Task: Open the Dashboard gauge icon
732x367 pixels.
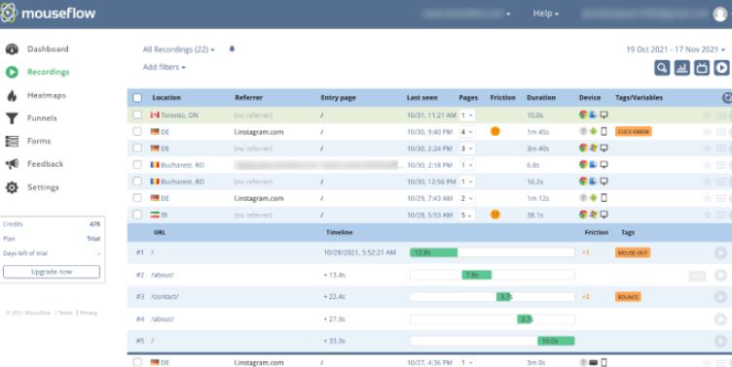Action: click(x=12, y=49)
